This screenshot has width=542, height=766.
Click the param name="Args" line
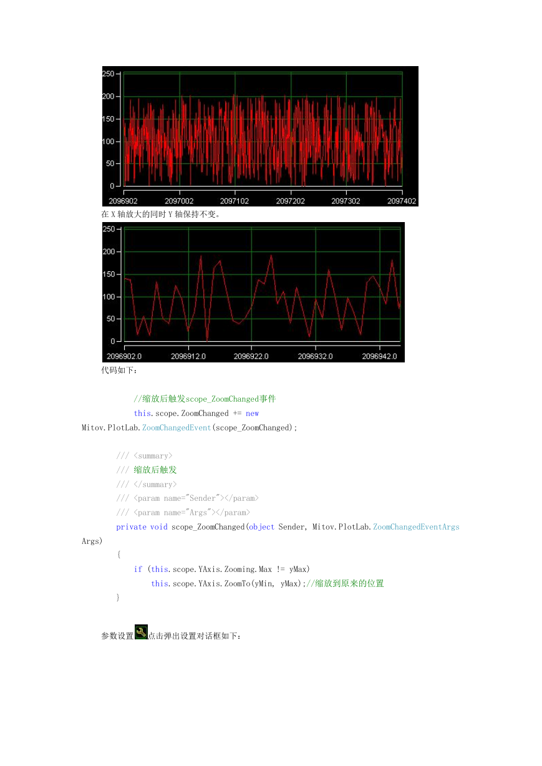click(183, 513)
